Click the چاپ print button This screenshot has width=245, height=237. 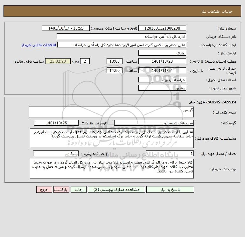(79, 190)
